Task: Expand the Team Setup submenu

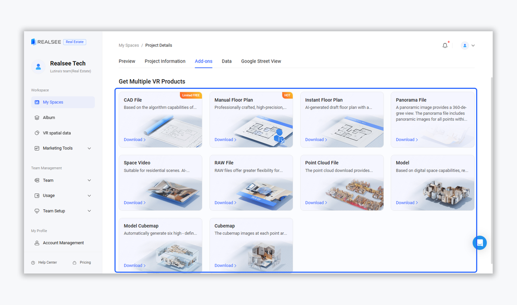Action: (89, 211)
